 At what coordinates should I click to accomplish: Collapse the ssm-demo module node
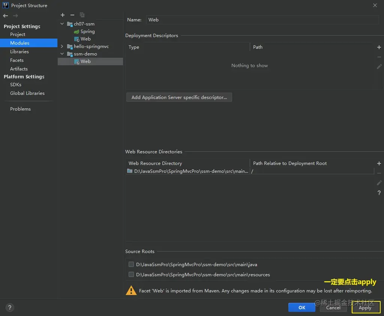tap(62, 54)
